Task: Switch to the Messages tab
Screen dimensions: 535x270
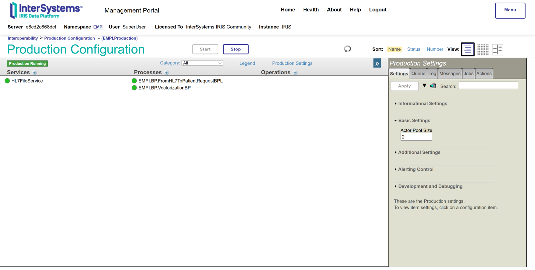Action: 450,74
